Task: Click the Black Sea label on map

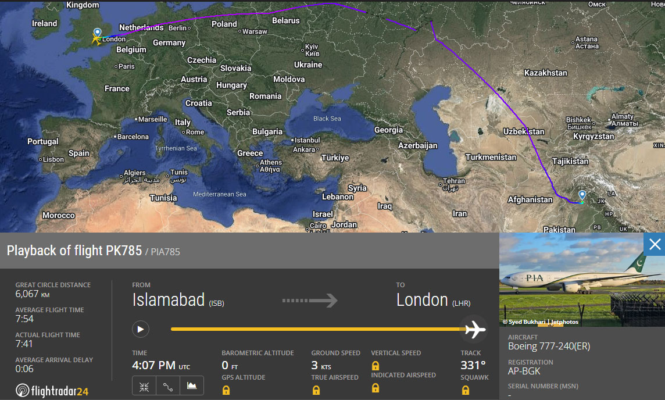Action: coord(327,119)
